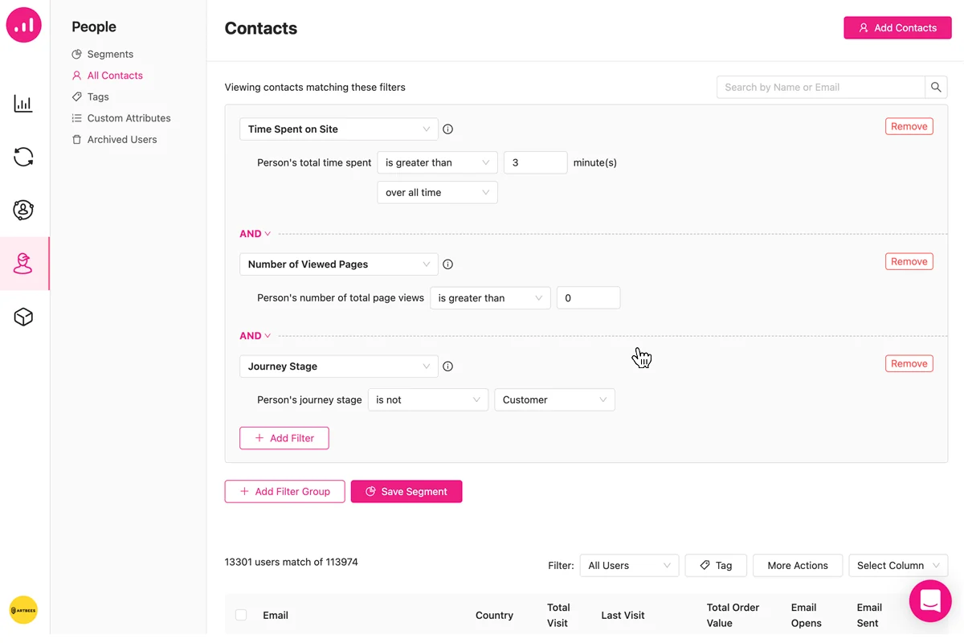Open the user circle sidebar icon
Screen dimensions: 964x643
[x=23, y=210]
